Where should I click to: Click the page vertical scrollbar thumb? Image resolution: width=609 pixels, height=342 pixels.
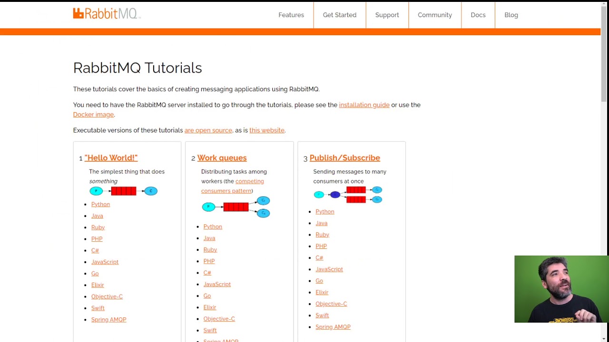[x=604, y=55]
